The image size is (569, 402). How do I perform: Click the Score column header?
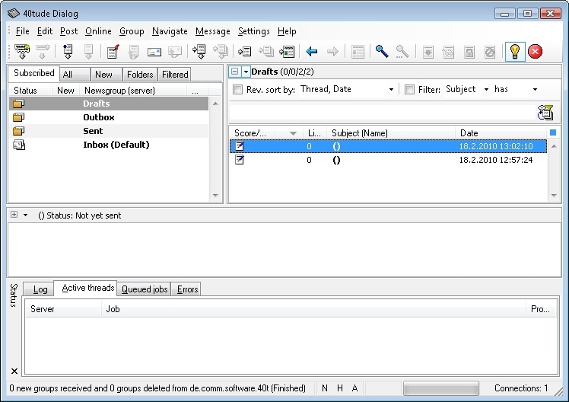pyautogui.click(x=252, y=133)
